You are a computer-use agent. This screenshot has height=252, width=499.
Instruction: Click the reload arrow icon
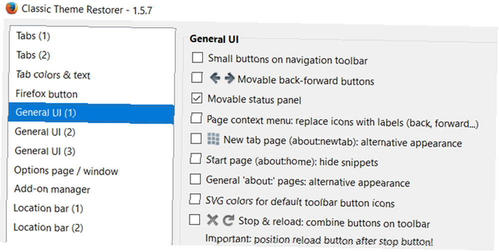point(228,220)
